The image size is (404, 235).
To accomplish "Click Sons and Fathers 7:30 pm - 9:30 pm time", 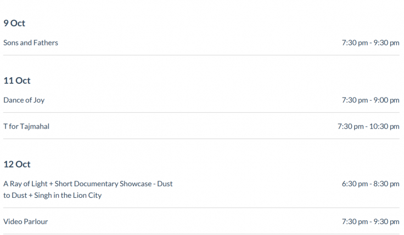I will pyautogui.click(x=371, y=43).
